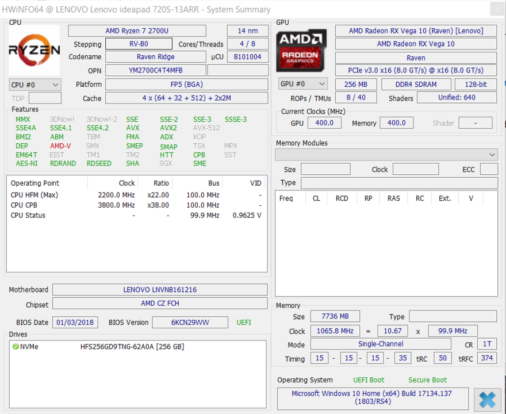The height and width of the screenshot is (414, 506).
Task: Click the 14 nm process field
Action: pos(247,31)
